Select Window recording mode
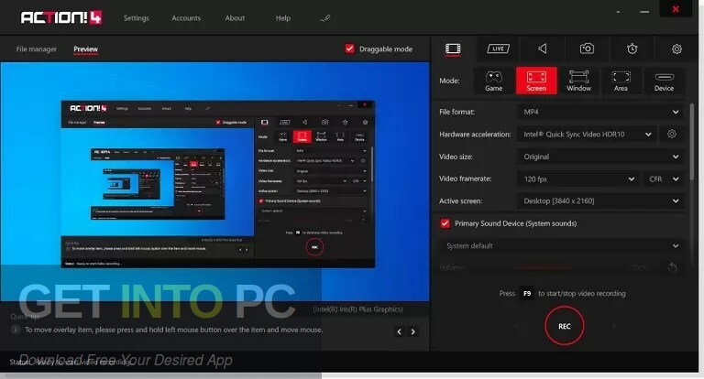 (578, 81)
